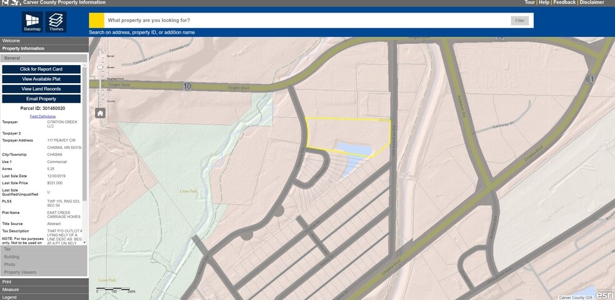Click the Carver County logo
Screen dimensions: 615x300
pos(11,2)
